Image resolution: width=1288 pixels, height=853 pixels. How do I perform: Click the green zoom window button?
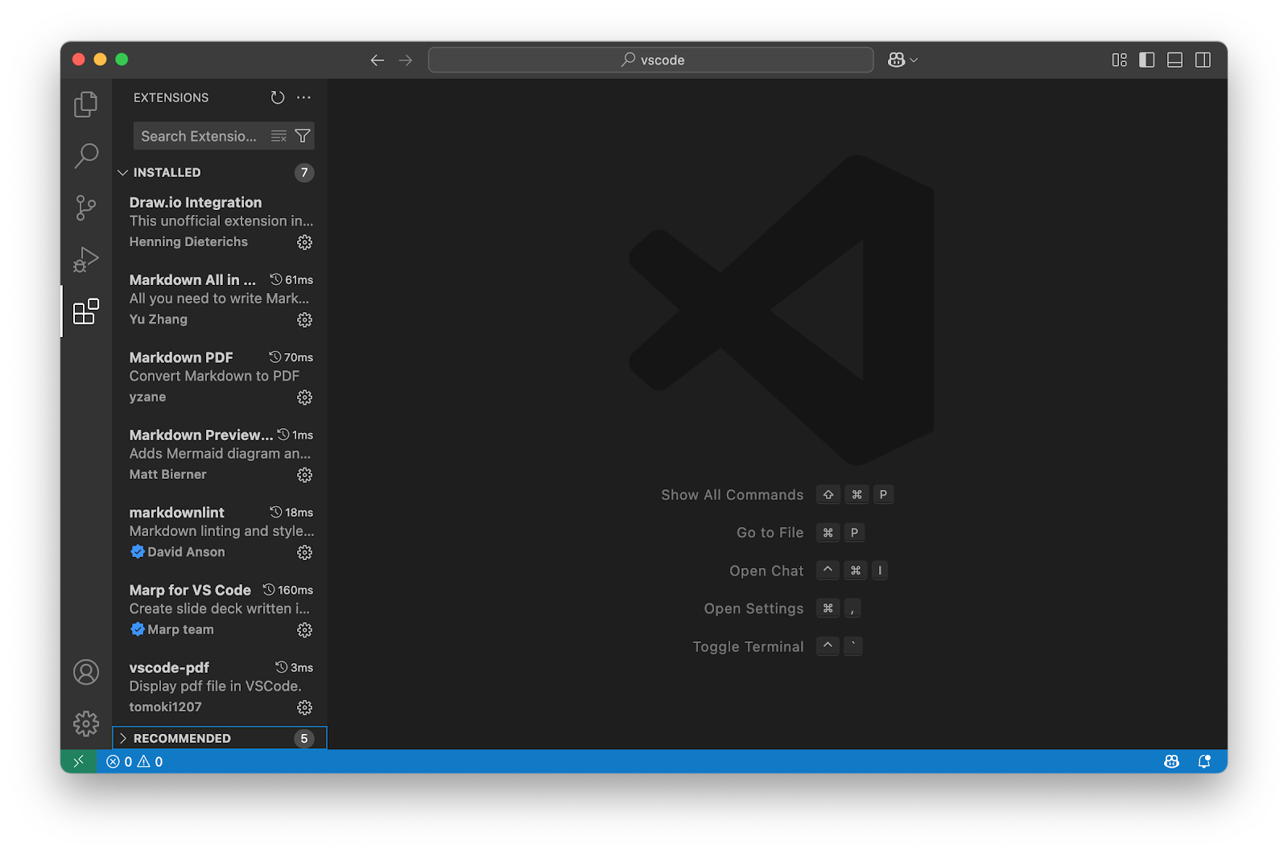122,59
